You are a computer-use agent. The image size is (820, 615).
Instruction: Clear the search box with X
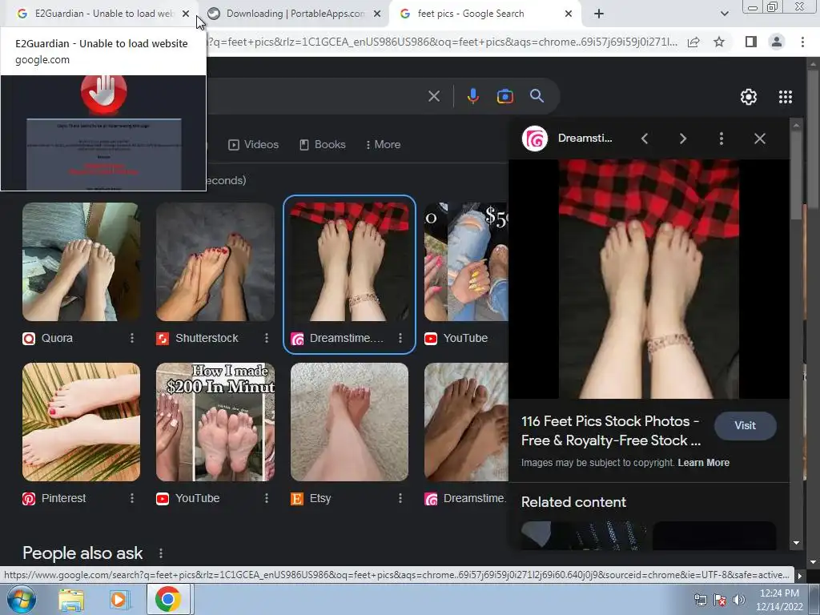434,96
